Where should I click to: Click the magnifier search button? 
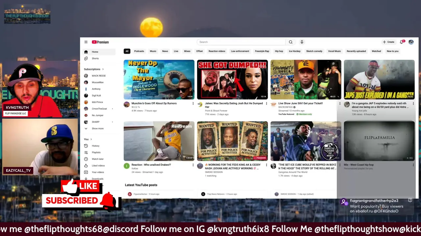point(290,42)
